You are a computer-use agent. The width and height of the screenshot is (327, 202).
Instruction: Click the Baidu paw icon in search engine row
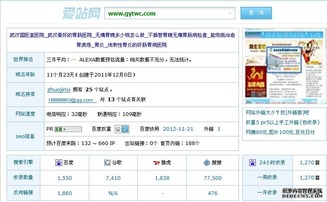[59, 163]
